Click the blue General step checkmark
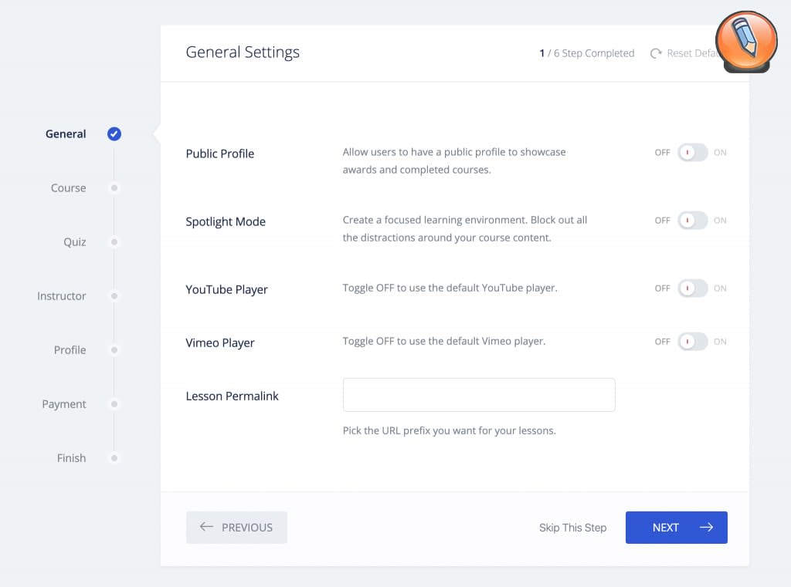 coord(114,134)
